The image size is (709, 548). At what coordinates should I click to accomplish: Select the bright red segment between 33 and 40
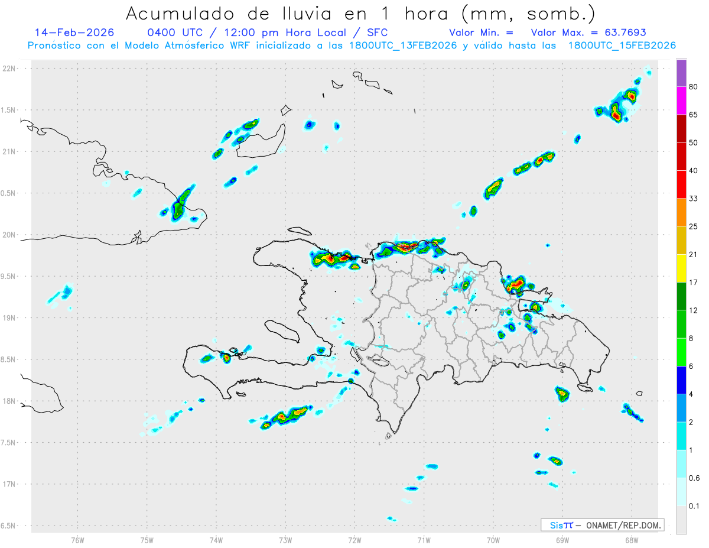tap(681, 184)
